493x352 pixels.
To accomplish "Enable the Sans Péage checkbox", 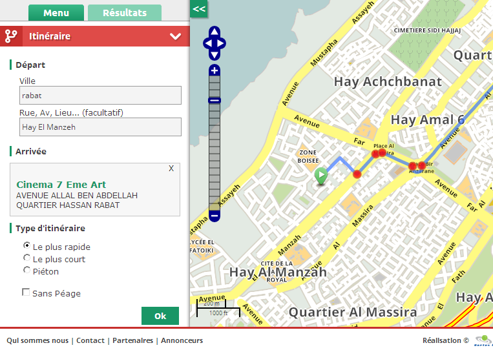I will [26, 293].
